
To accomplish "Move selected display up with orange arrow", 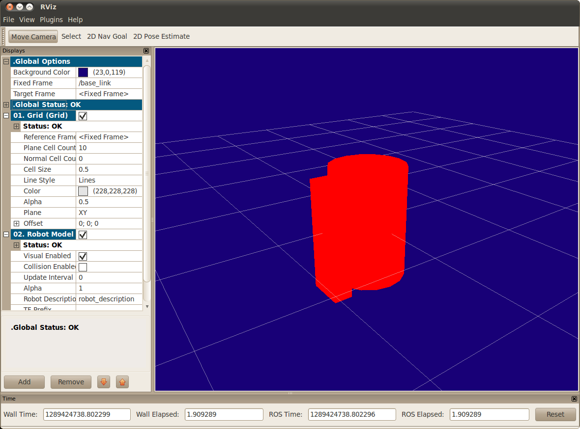I will click(122, 382).
